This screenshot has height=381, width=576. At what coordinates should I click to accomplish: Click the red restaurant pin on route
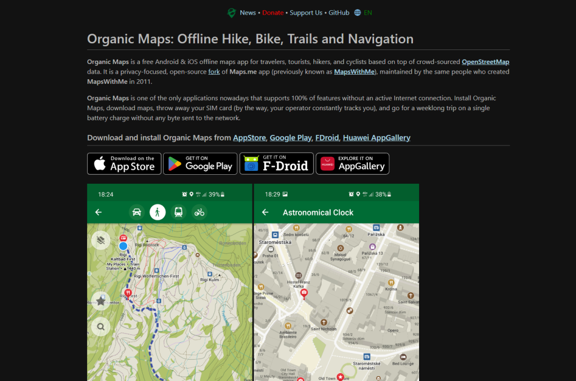(x=128, y=293)
